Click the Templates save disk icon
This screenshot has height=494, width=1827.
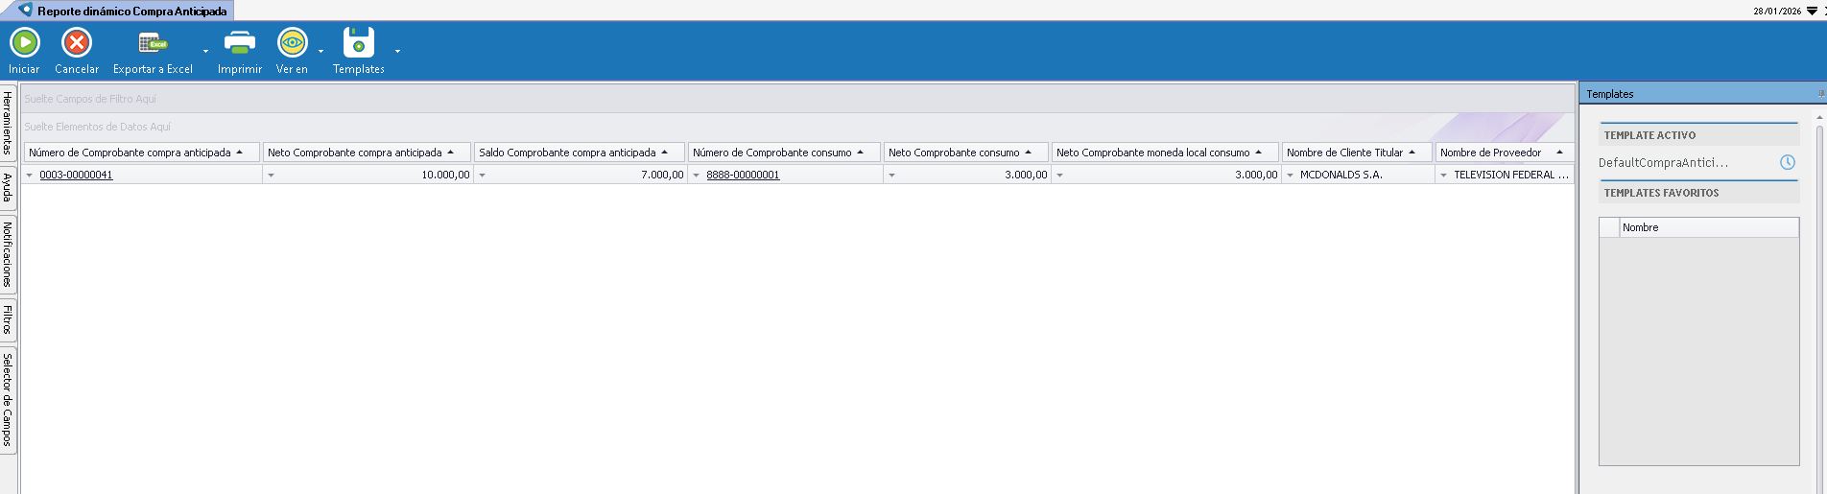(358, 43)
